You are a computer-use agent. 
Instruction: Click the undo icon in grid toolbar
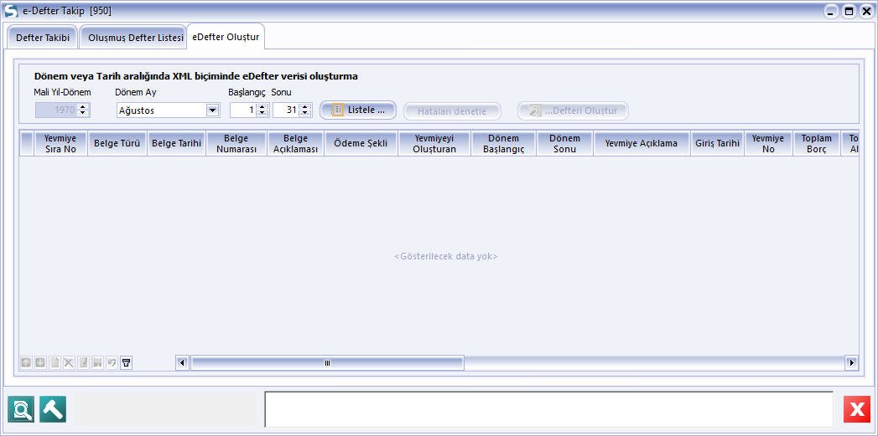[x=112, y=362]
